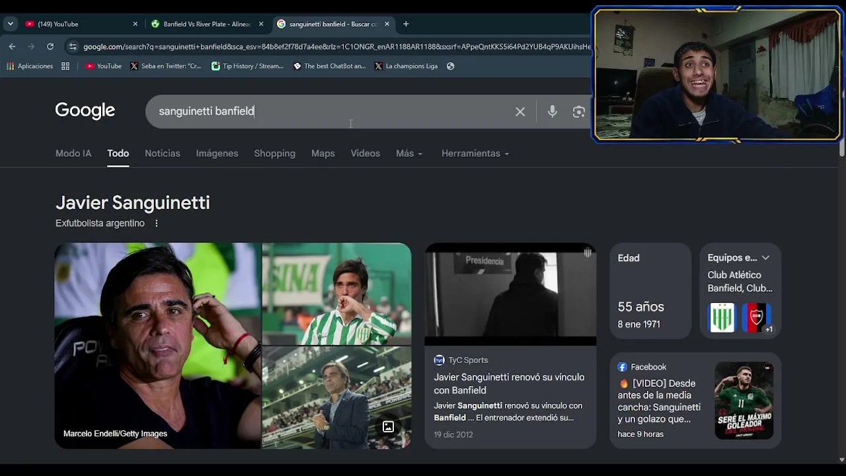This screenshot has width=846, height=476.
Task: Go to the Google homepage via logo
Action: point(85,110)
